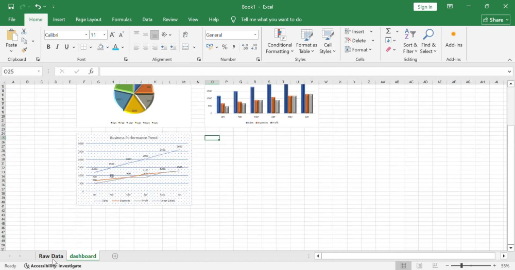
Task: Click Insert cells button
Action: 354,31
